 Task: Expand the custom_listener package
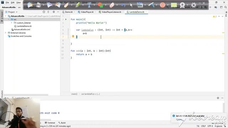11,23
